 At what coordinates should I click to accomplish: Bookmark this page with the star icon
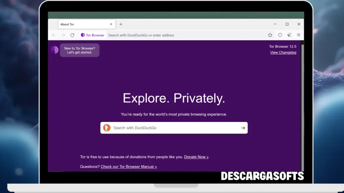(x=270, y=35)
